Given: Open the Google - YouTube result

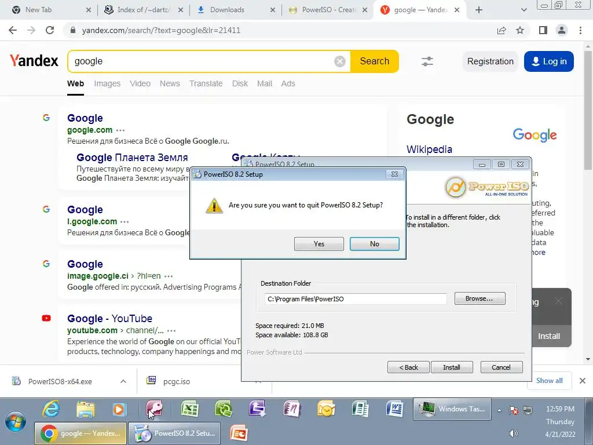Looking at the screenshot, I should coord(109,319).
